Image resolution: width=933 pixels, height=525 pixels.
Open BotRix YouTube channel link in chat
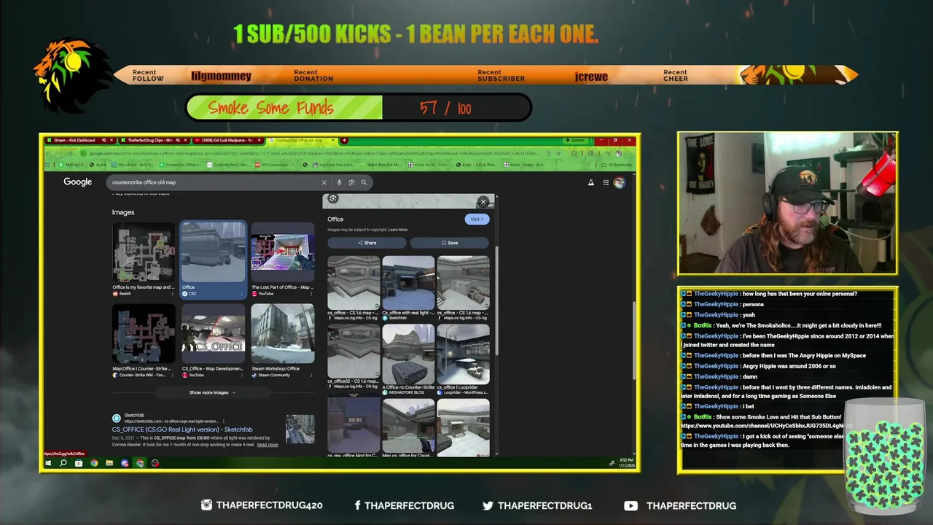pyautogui.click(x=765, y=425)
